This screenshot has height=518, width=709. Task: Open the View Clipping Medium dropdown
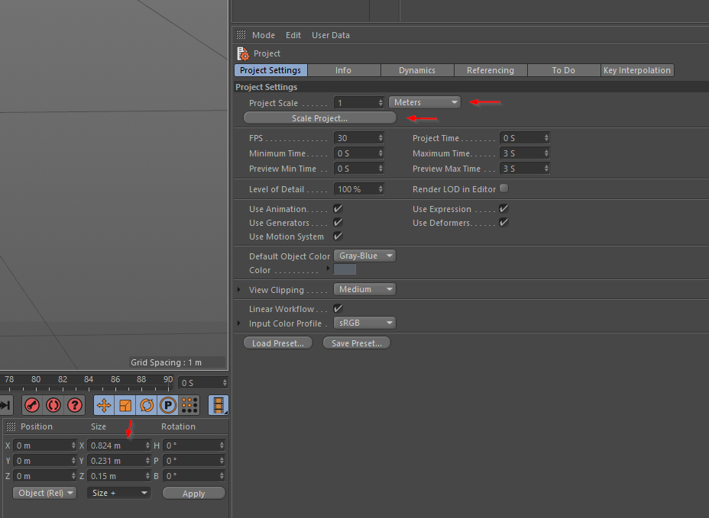364,290
